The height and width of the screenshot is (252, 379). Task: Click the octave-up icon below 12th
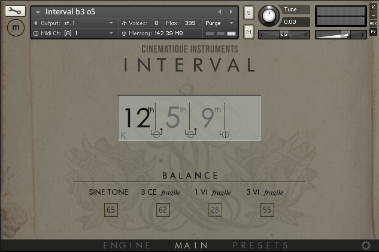click(157, 133)
